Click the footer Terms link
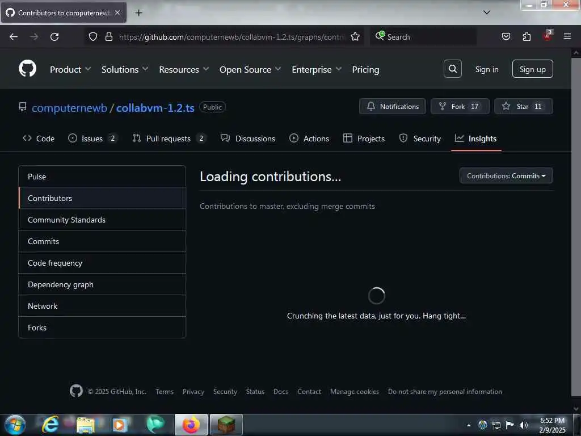This screenshot has height=436, width=581. [165, 392]
